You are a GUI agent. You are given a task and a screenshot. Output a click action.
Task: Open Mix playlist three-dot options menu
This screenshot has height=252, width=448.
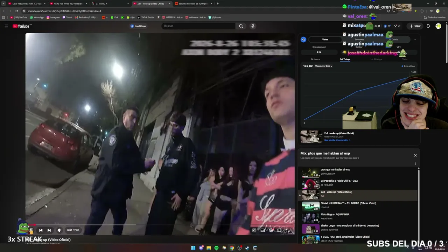tap(415, 163)
